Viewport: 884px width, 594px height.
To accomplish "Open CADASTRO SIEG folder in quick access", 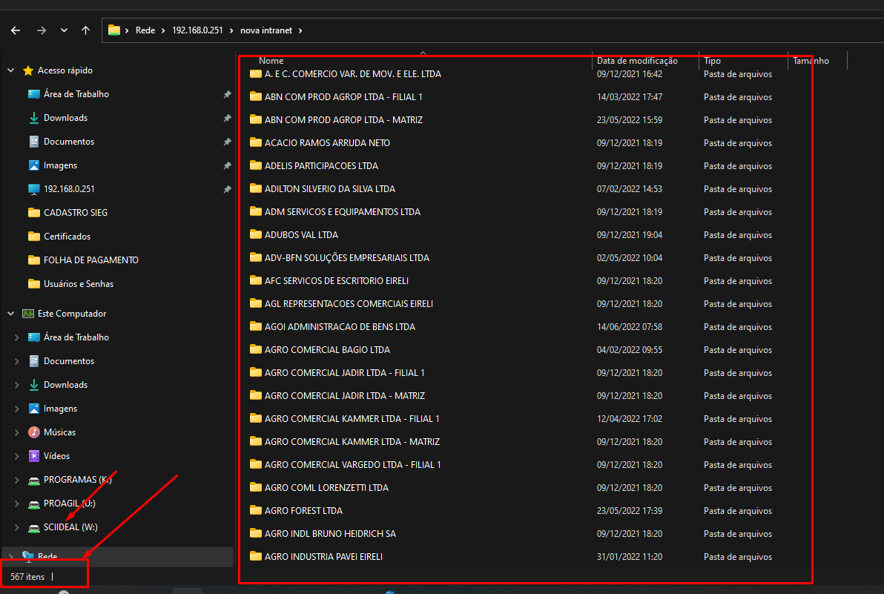I will click(75, 213).
